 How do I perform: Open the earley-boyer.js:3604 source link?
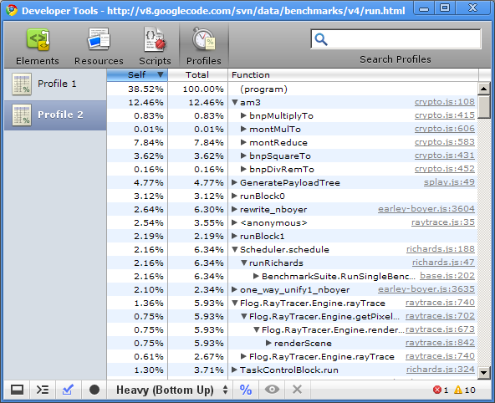tap(426, 209)
